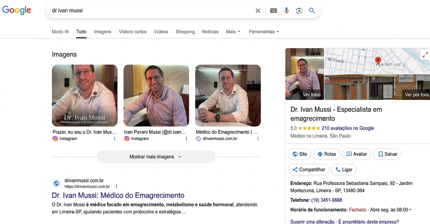The height and width of the screenshot is (224, 430).
Task: Expand the map with the arrows icon
Action: 425,54
